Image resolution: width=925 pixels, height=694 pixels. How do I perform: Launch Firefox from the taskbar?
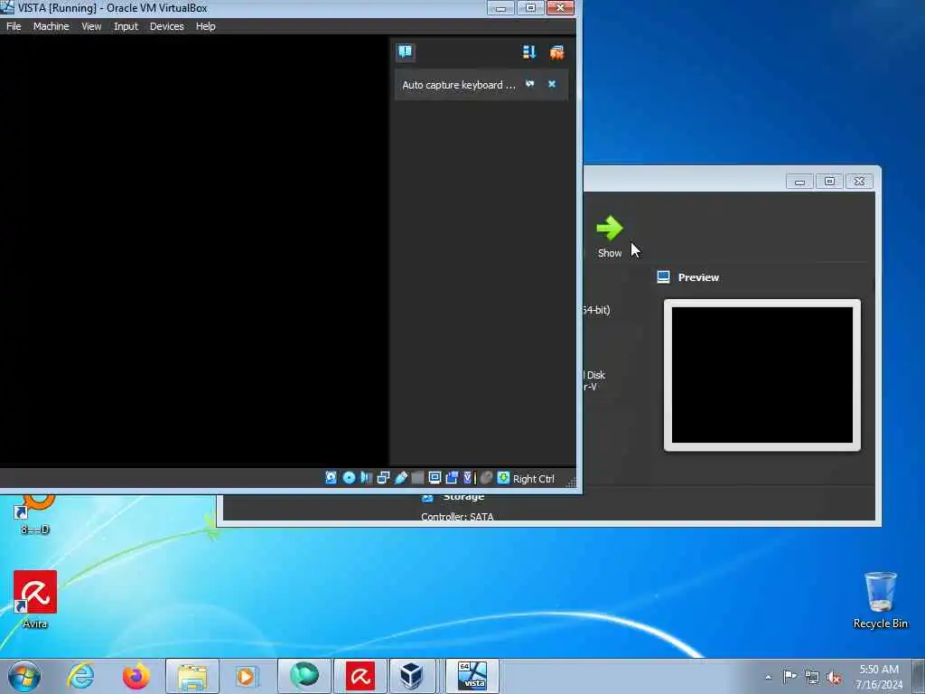[135, 676]
